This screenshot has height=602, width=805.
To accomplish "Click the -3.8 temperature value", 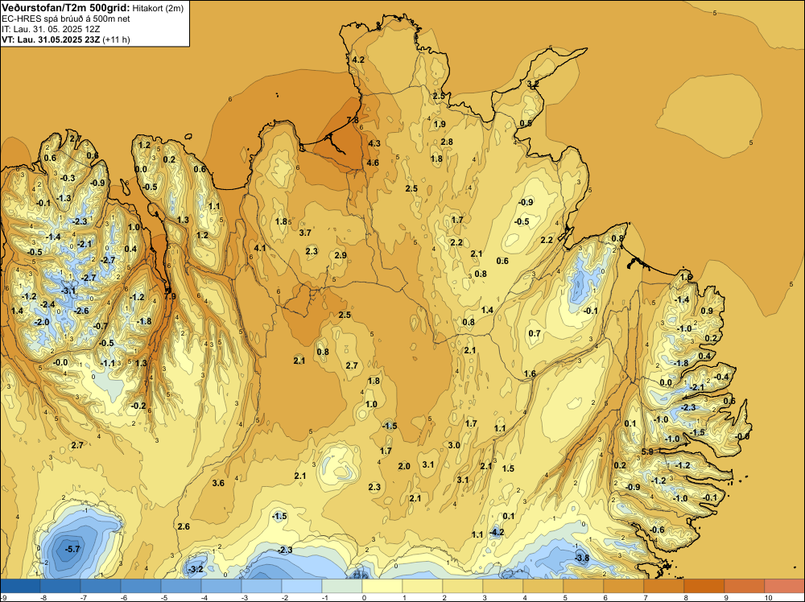I will coord(581,558).
